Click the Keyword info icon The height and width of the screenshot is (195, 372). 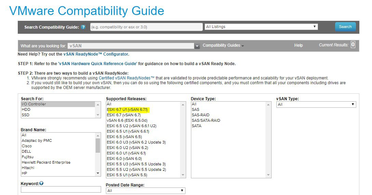click(x=42, y=183)
